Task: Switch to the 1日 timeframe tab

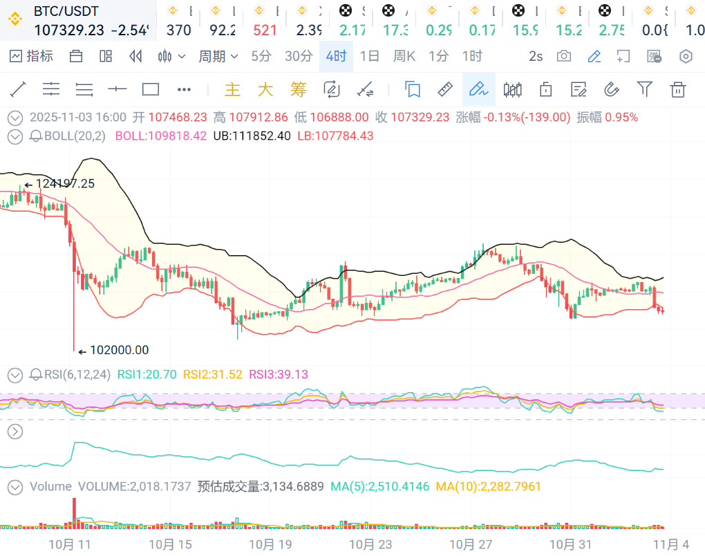Action: click(x=370, y=56)
